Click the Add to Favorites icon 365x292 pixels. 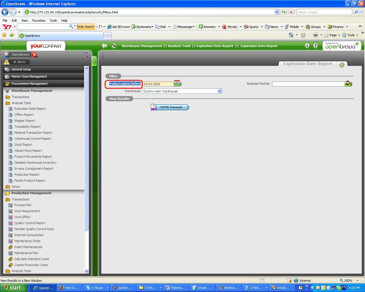12,35
